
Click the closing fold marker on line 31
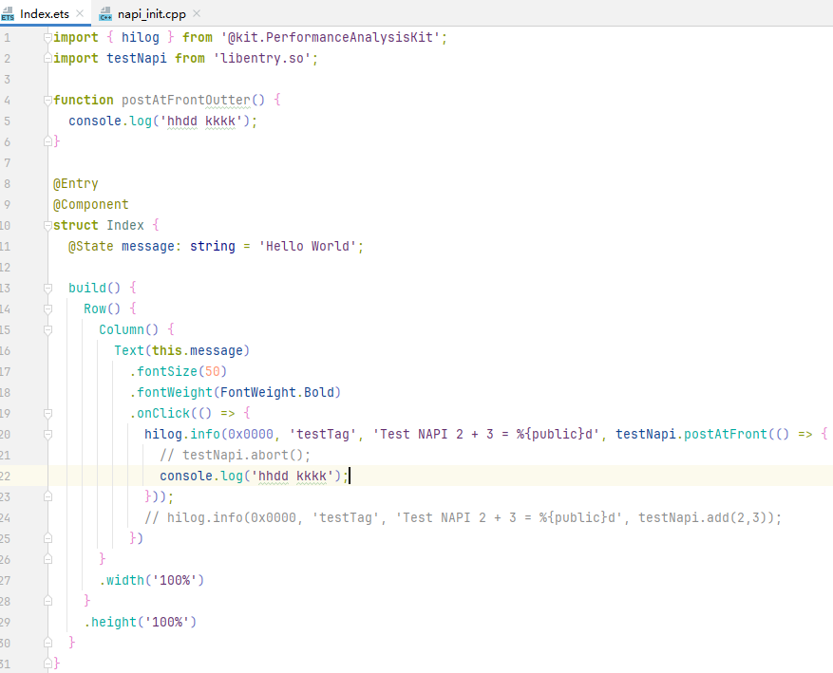(47, 664)
